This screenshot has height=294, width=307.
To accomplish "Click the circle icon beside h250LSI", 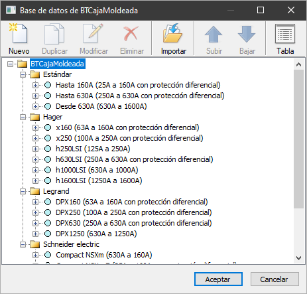I will coord(48,149).
